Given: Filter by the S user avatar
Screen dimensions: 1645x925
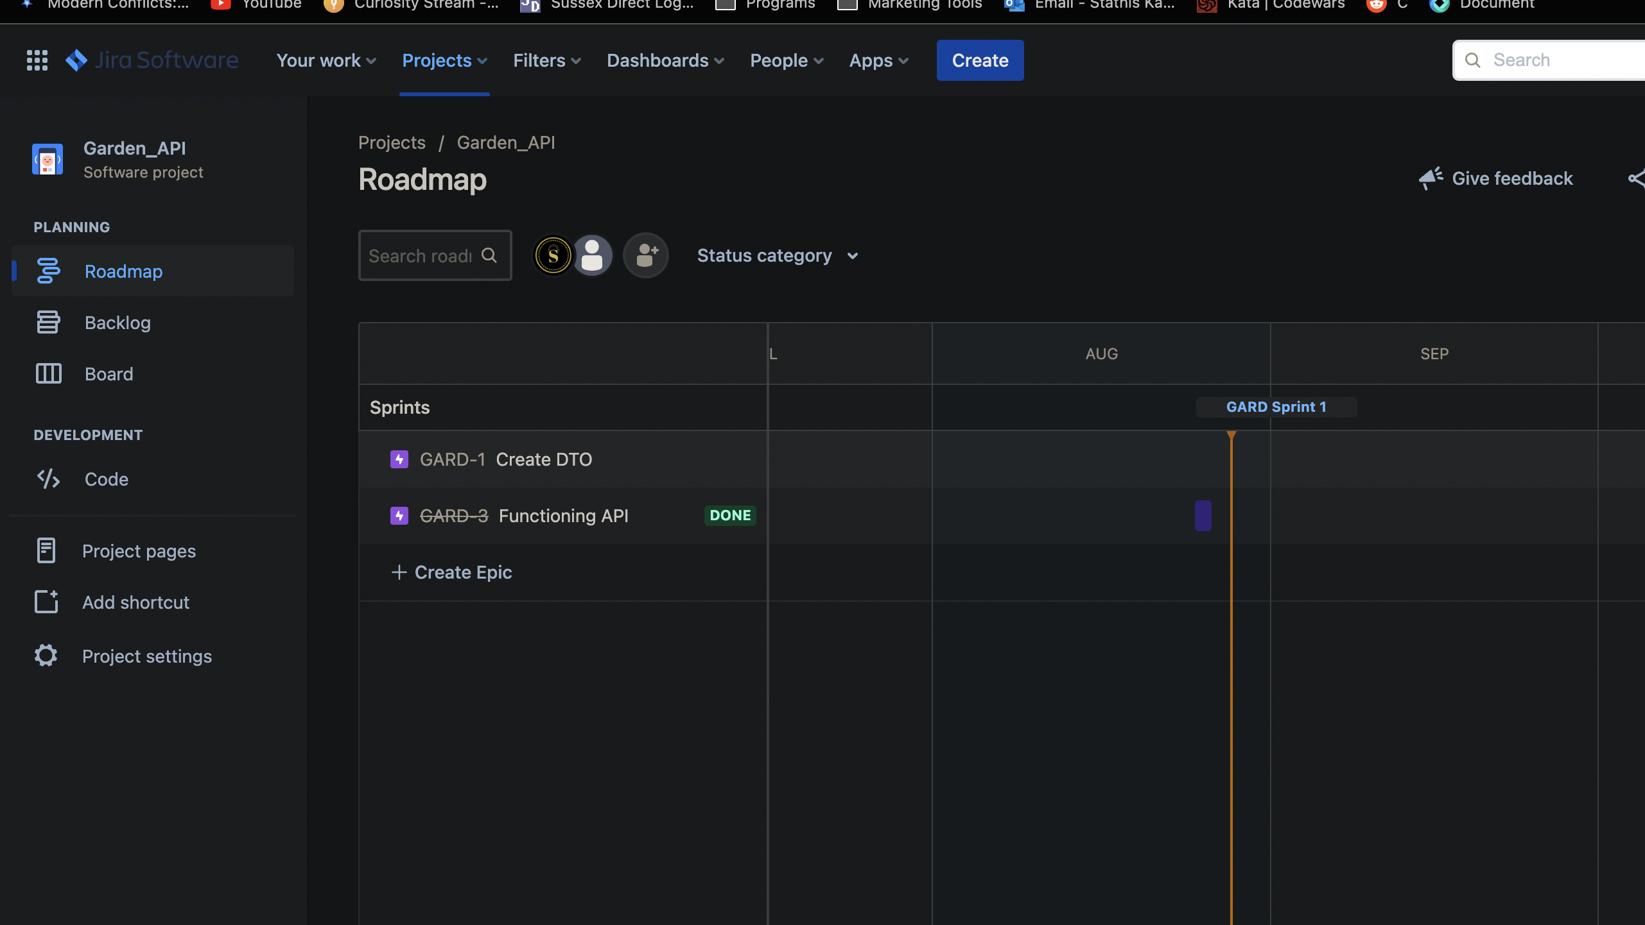Looking at the screenshot, I should click(553, 255).
